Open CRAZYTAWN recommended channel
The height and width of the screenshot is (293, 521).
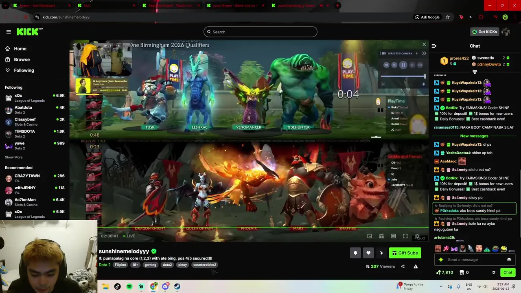(x=35, y=178)
